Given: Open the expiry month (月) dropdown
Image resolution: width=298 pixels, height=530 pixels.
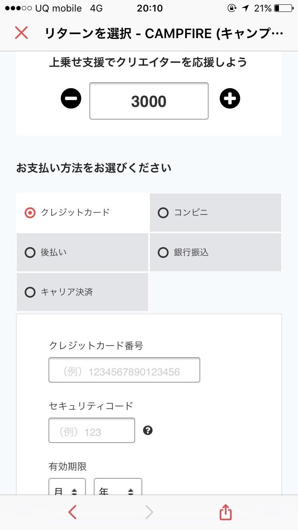Looking at the screenshot, I should 67,489.
